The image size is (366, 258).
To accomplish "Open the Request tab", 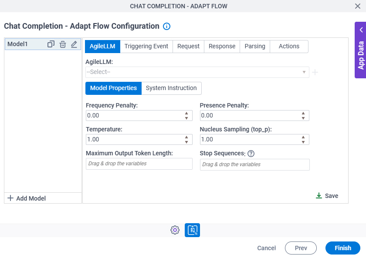I will click(188, 47).
